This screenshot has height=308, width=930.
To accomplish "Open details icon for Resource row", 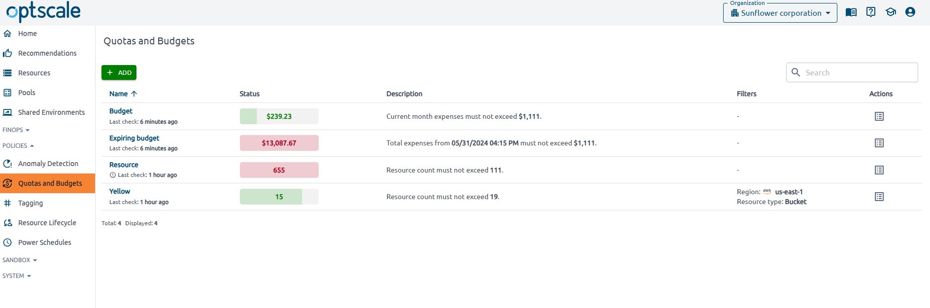I will (x=879, y=170).
